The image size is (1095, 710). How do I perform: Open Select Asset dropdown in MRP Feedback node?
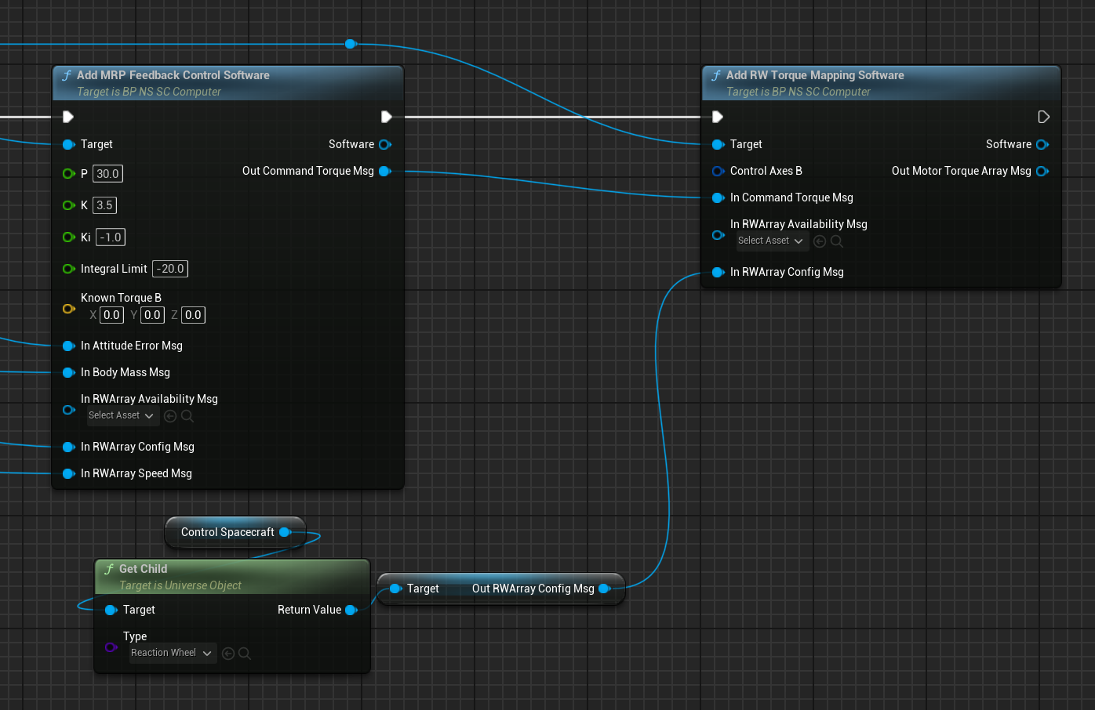[x=122, y=415]
